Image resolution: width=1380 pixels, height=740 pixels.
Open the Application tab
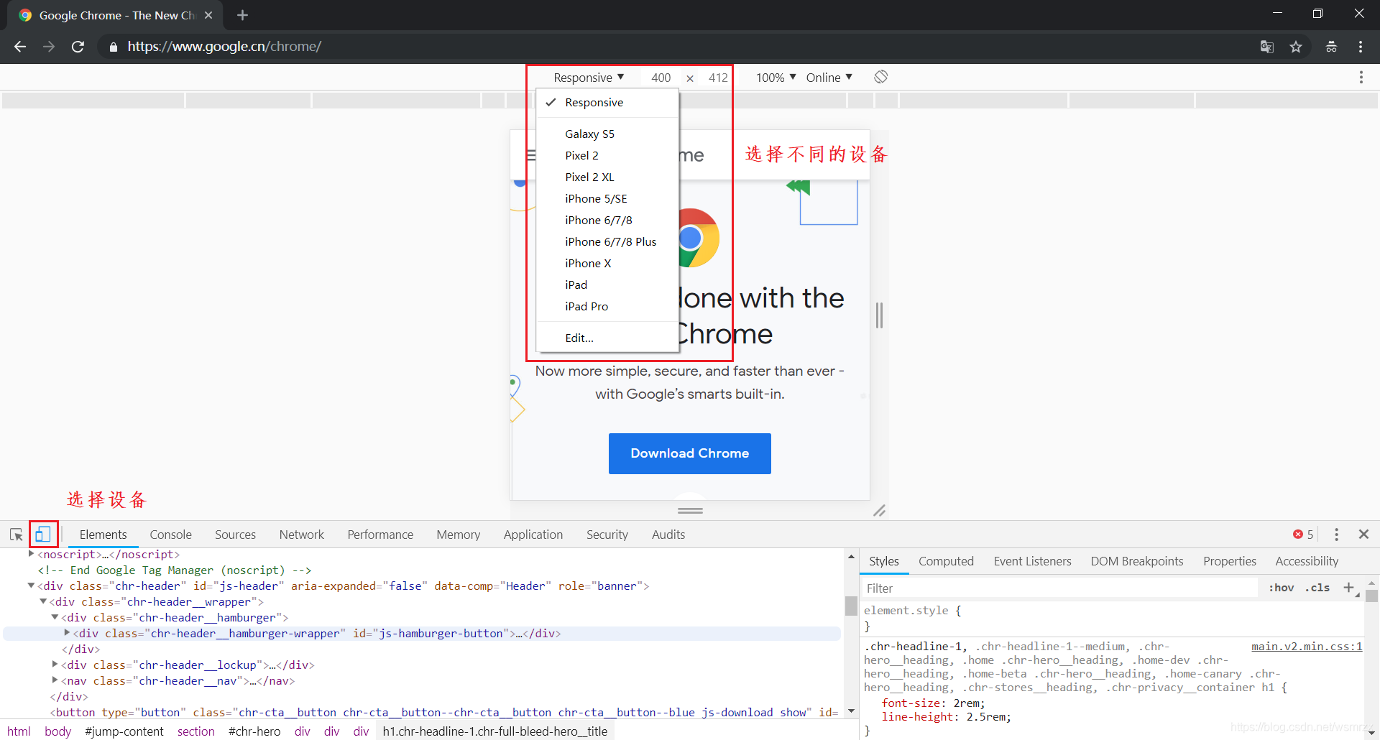tap(533, 535)
